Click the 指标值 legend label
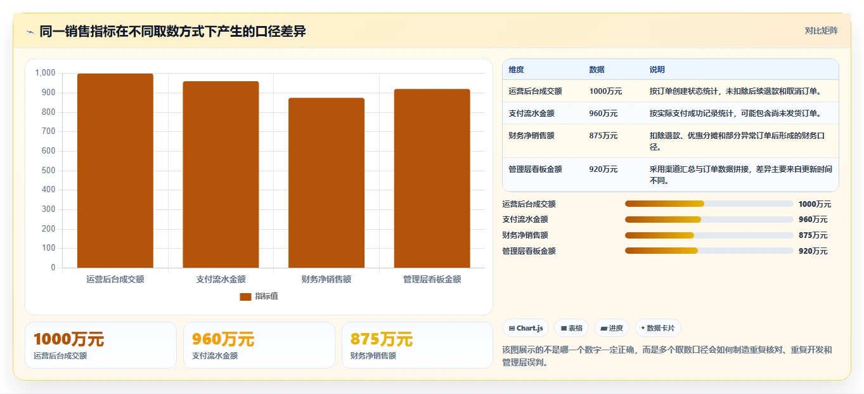This screenshot has height=394, width=864. (266, 296)
